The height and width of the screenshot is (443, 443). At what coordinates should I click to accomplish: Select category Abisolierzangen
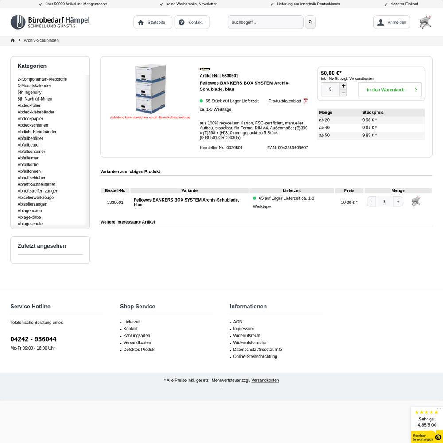click(32, 204)
